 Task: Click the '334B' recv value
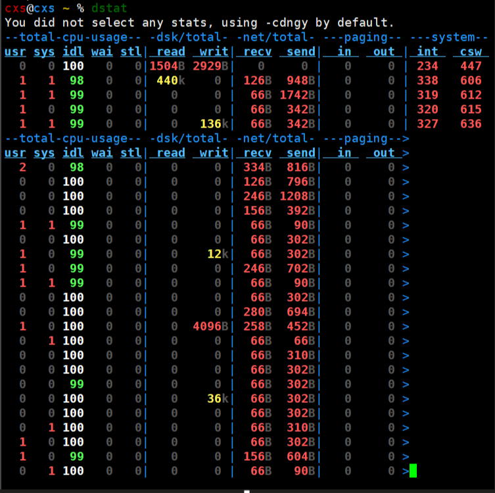click(257, 167)
